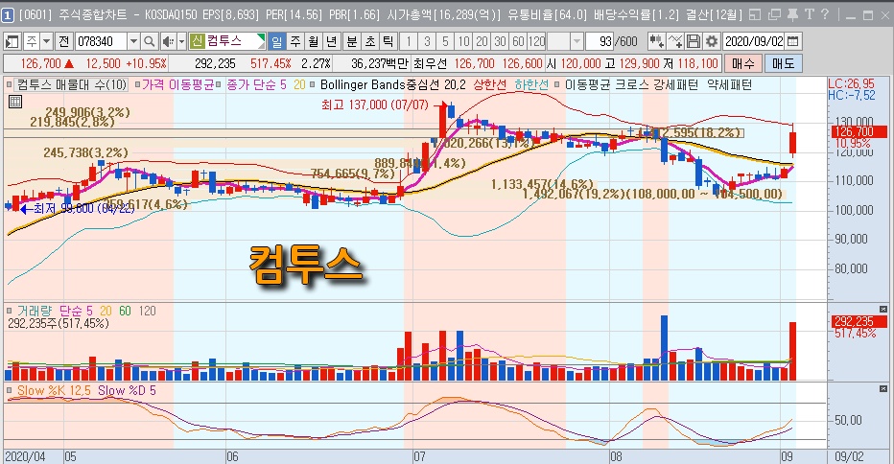
Task: Click the 가격 이동평균 indicator label
Action: [x=177, y=85]
